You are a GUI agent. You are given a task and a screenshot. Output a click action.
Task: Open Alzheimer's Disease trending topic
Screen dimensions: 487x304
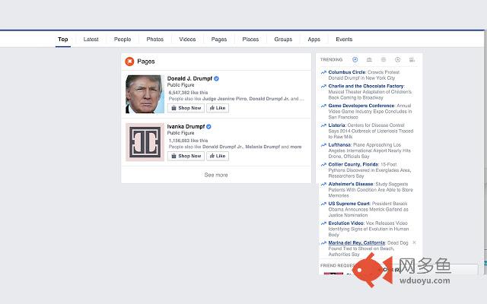coord(351,184)
